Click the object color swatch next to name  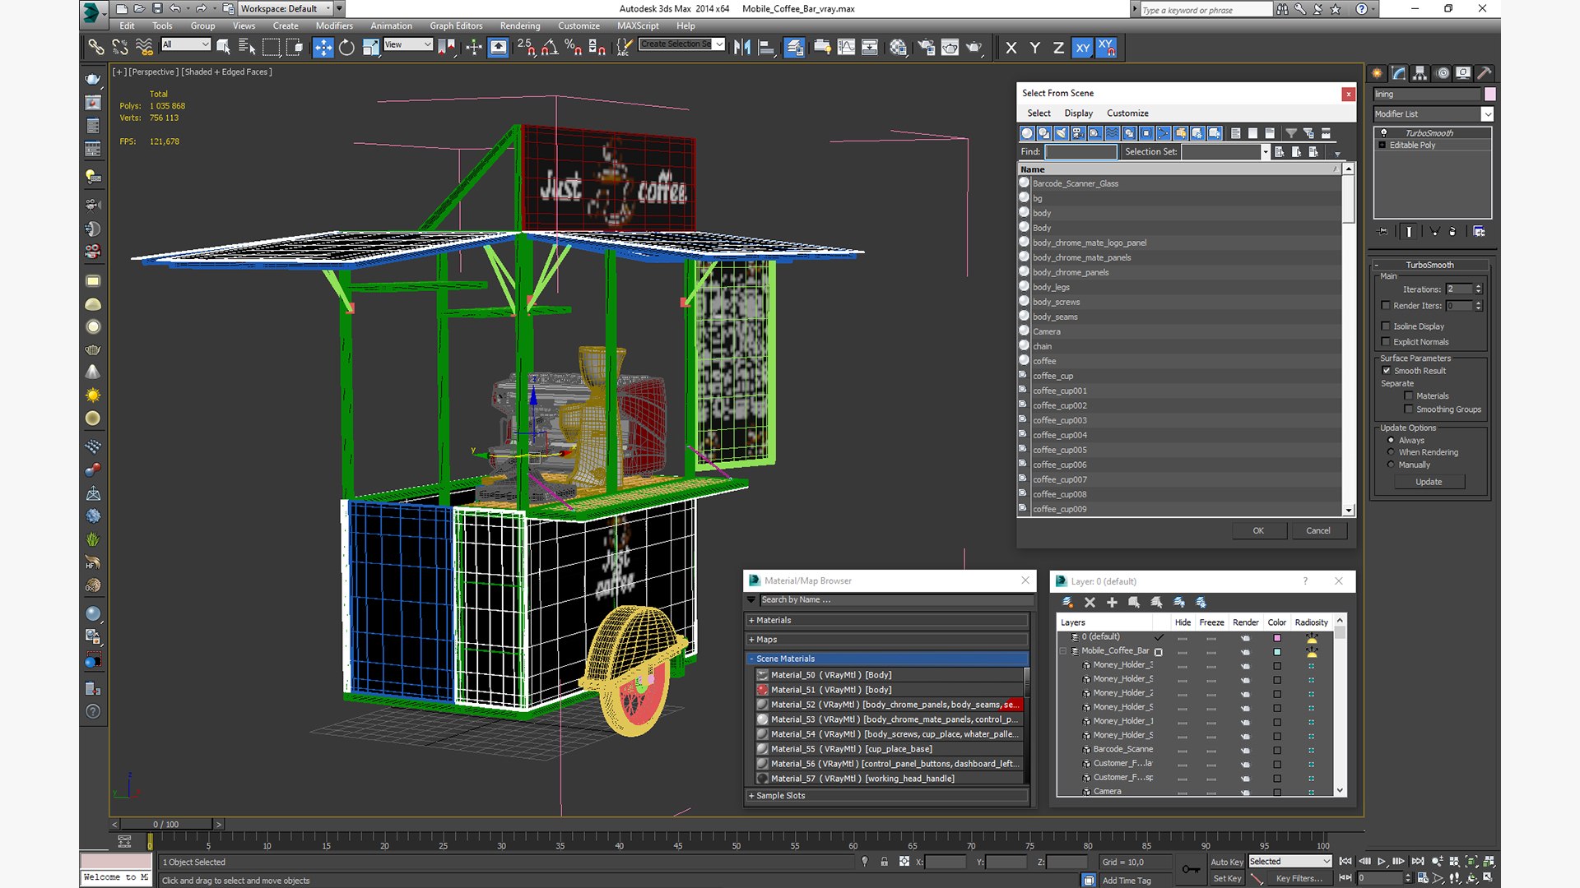[1489, 95]
